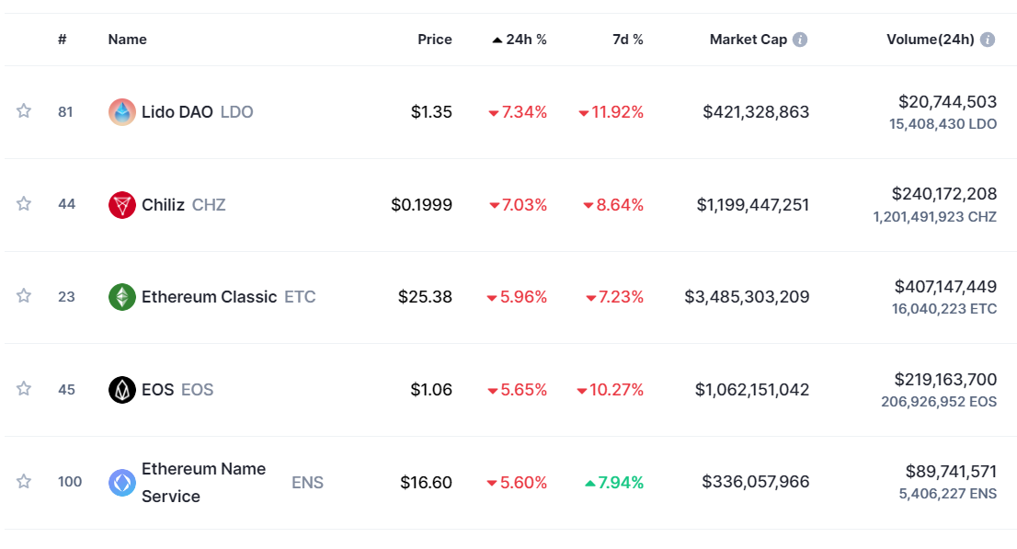Sort by the 7d % column header
1017x549 pixels.
(627, 40)
